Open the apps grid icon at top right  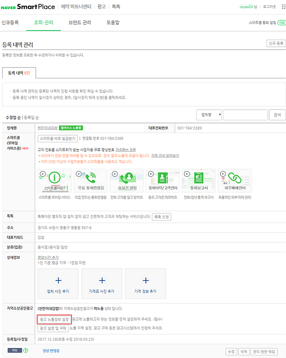(283, 7)
